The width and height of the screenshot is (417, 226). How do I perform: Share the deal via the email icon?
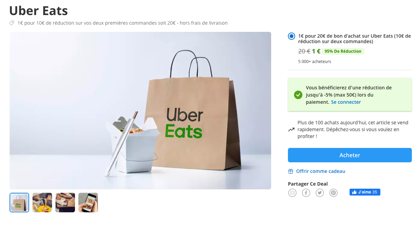pos(292,193)
